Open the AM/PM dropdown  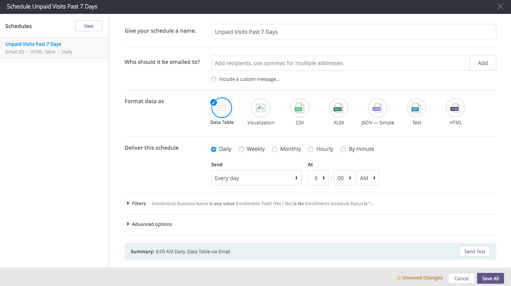(368, 178)
